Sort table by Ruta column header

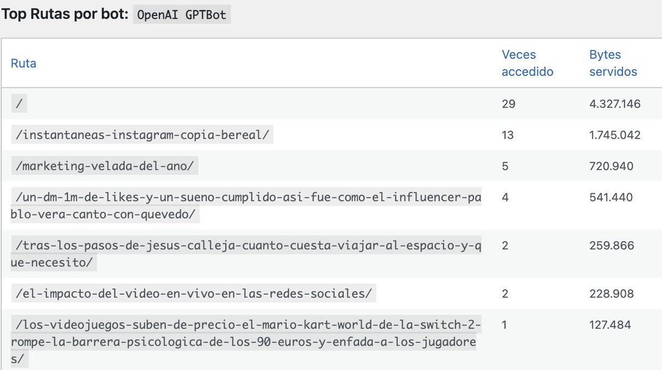click(x=24, y=63)
